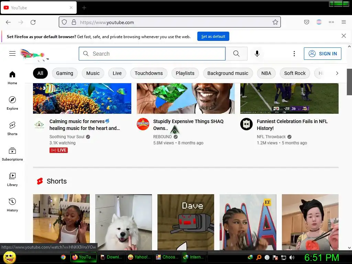The width and height of the screenshot is (352, 264).
Task: Open the Firefox application menu
Action: pyautogui.click(x=344, y=22)
